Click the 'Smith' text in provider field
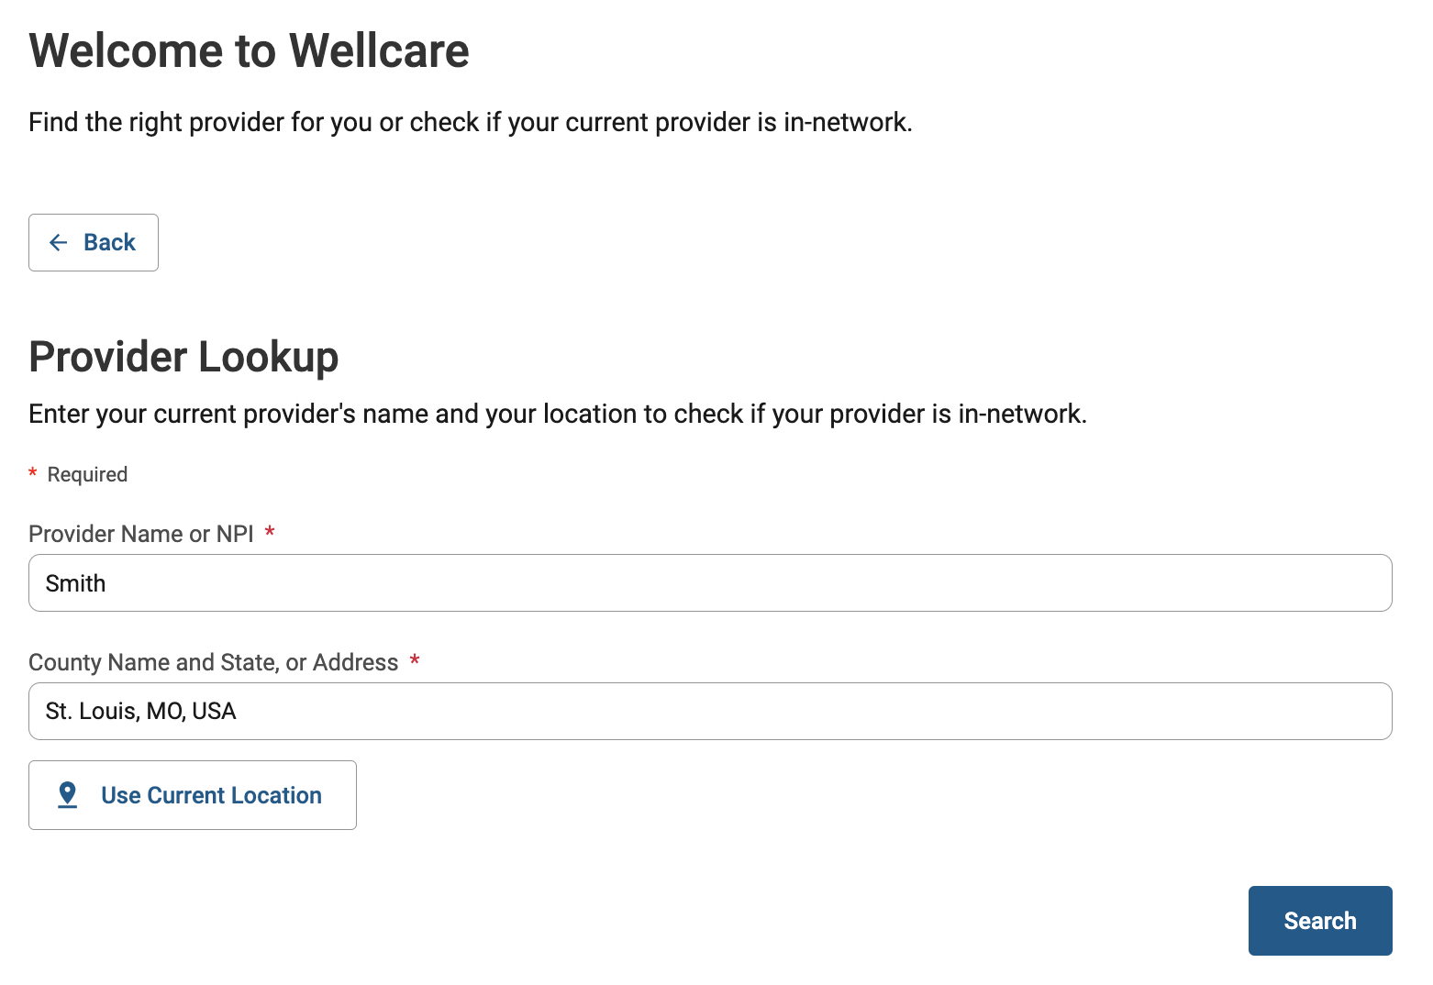This screenshot has width=1433, height=985. 75,583
